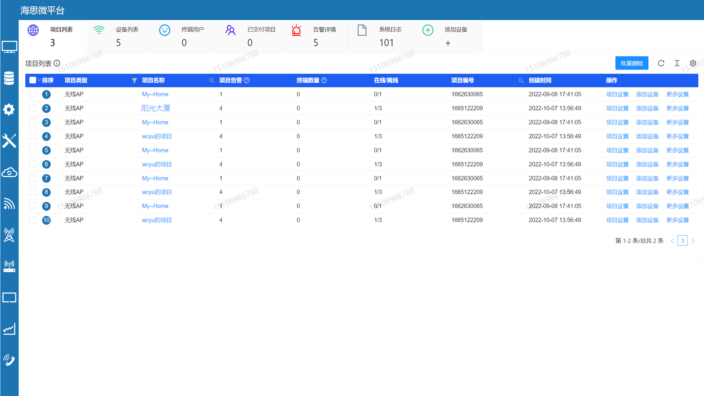Open the 阳光大厦 project link
Viewport: 704px width, 396px height.
(x=156, y=108)
